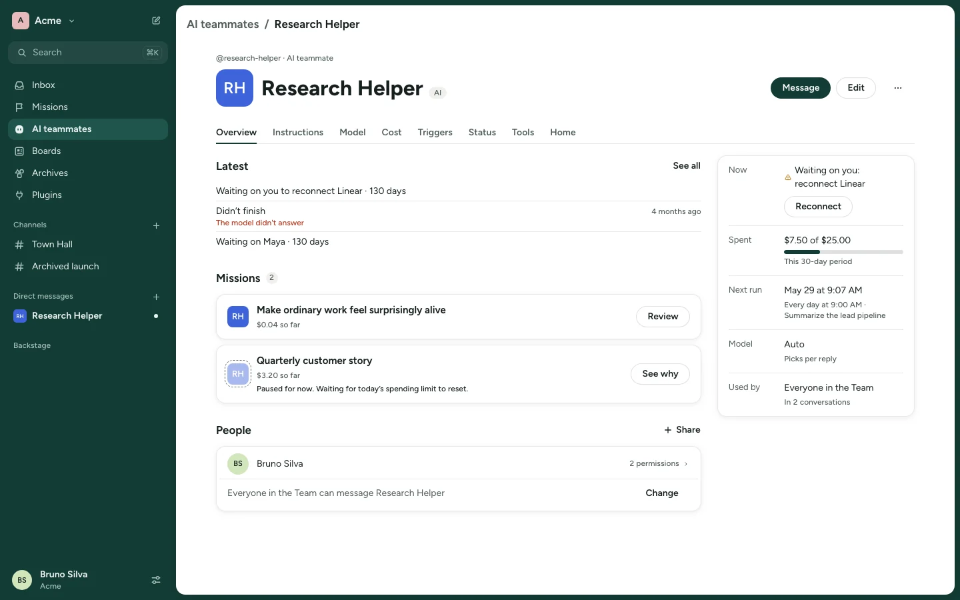Click the compose new message icon
The height and width of the screenshot is (600, 960).
click(x=156, y=21)
